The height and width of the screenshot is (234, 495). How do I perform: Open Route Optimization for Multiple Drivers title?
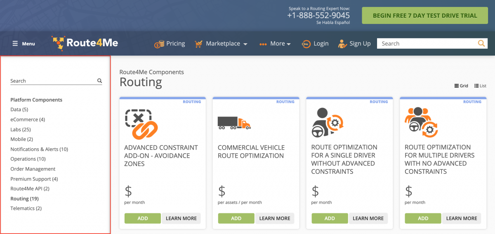[x=440, y=159]
